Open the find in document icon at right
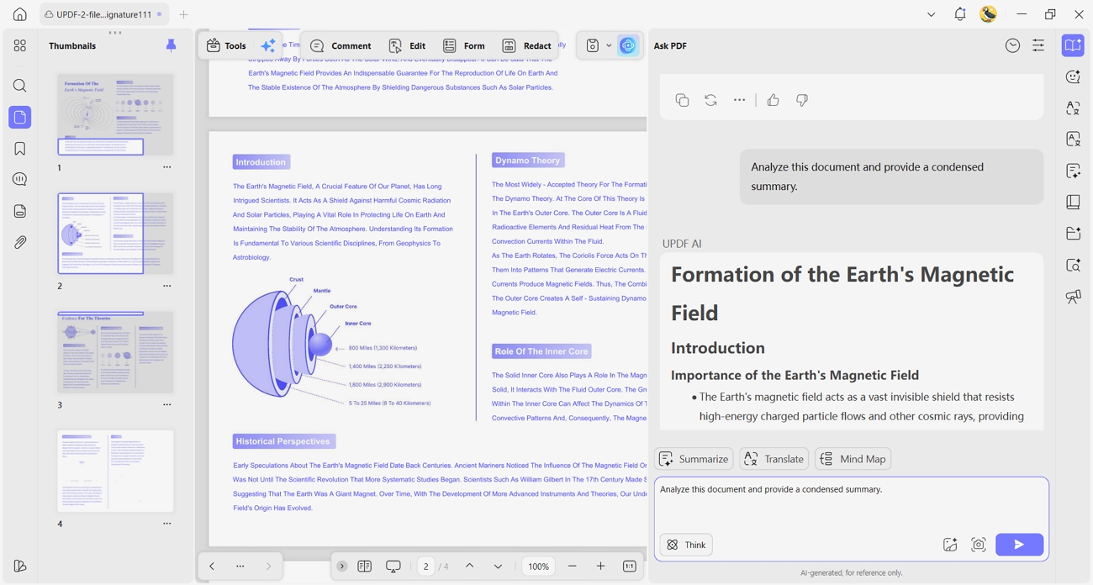The height and width of the screenshot is (585, 1093). [1074, 265]
